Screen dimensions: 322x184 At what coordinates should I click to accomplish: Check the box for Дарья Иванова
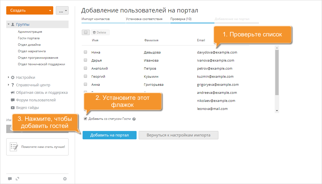[85, 60]
